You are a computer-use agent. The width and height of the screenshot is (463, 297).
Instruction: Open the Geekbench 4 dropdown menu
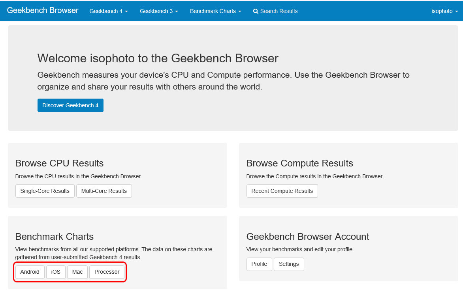point(109,11)
